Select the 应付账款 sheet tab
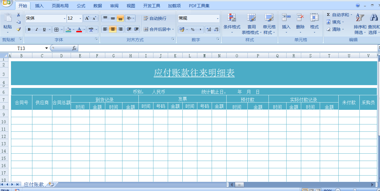380x191 pixels. (x=34, y=184)
